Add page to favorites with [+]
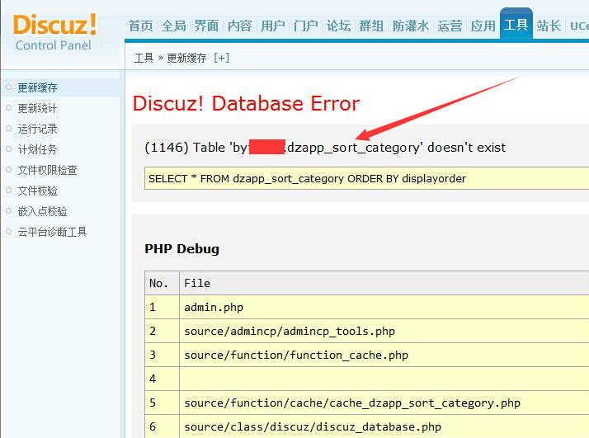Screen dimensions: 589x438 (x=221, y=58)
